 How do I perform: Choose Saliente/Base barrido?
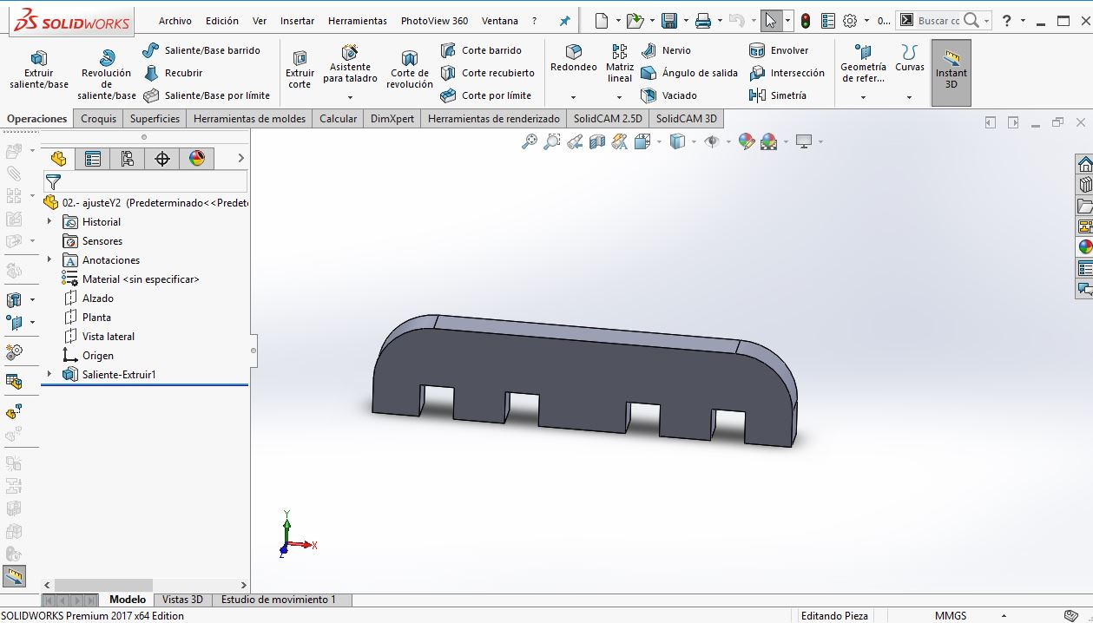click(201, 50)
